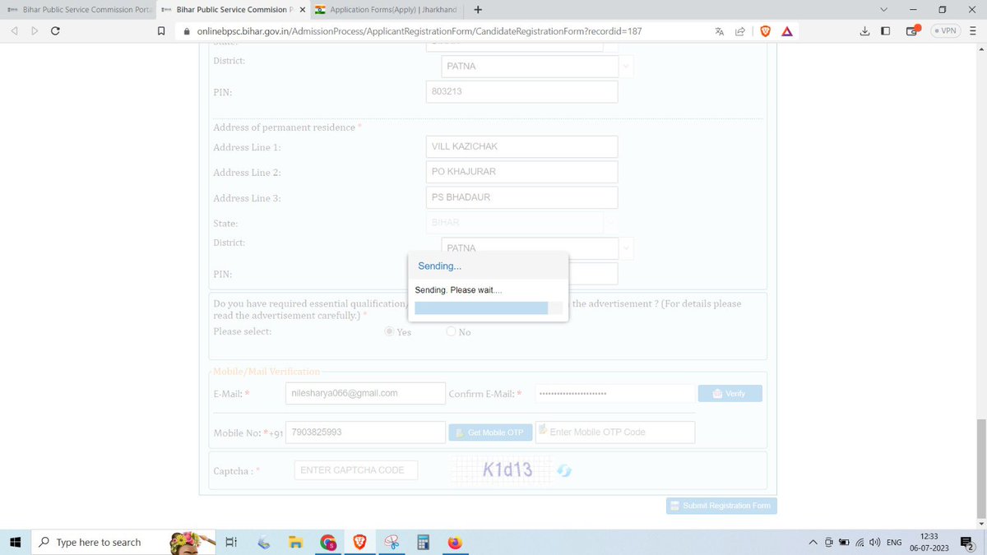987x555 pixels.
Task: Open Brave Shields lion icon
Action: click(x=766, y=31)
